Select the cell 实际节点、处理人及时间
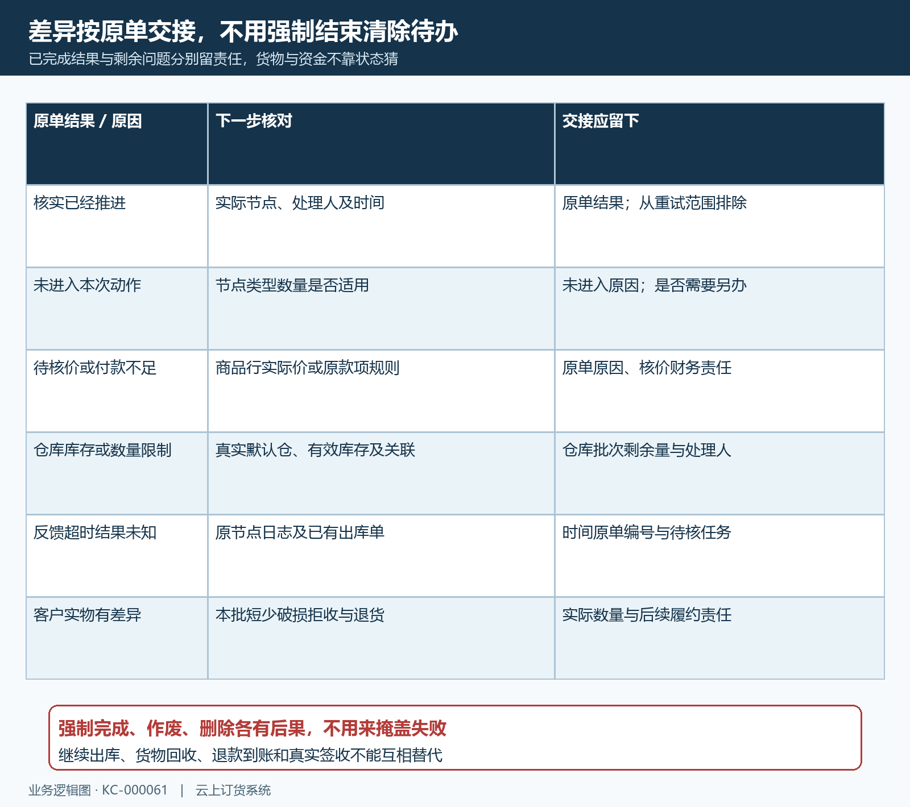The height and width of the screenshot is (807, 910). (381, 226)
